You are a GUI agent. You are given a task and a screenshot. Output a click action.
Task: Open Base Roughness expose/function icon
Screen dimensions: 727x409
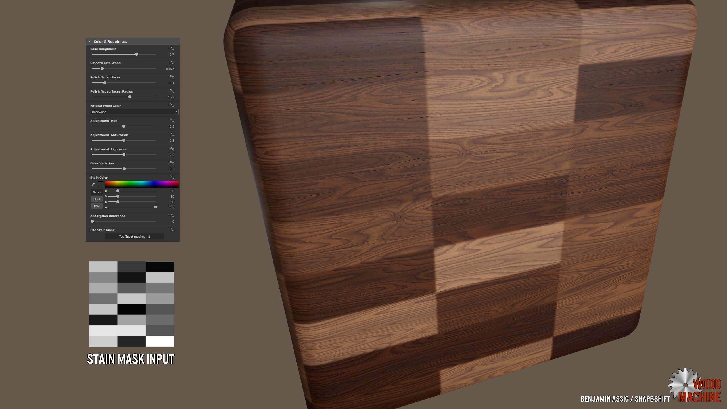click(172, 49)
